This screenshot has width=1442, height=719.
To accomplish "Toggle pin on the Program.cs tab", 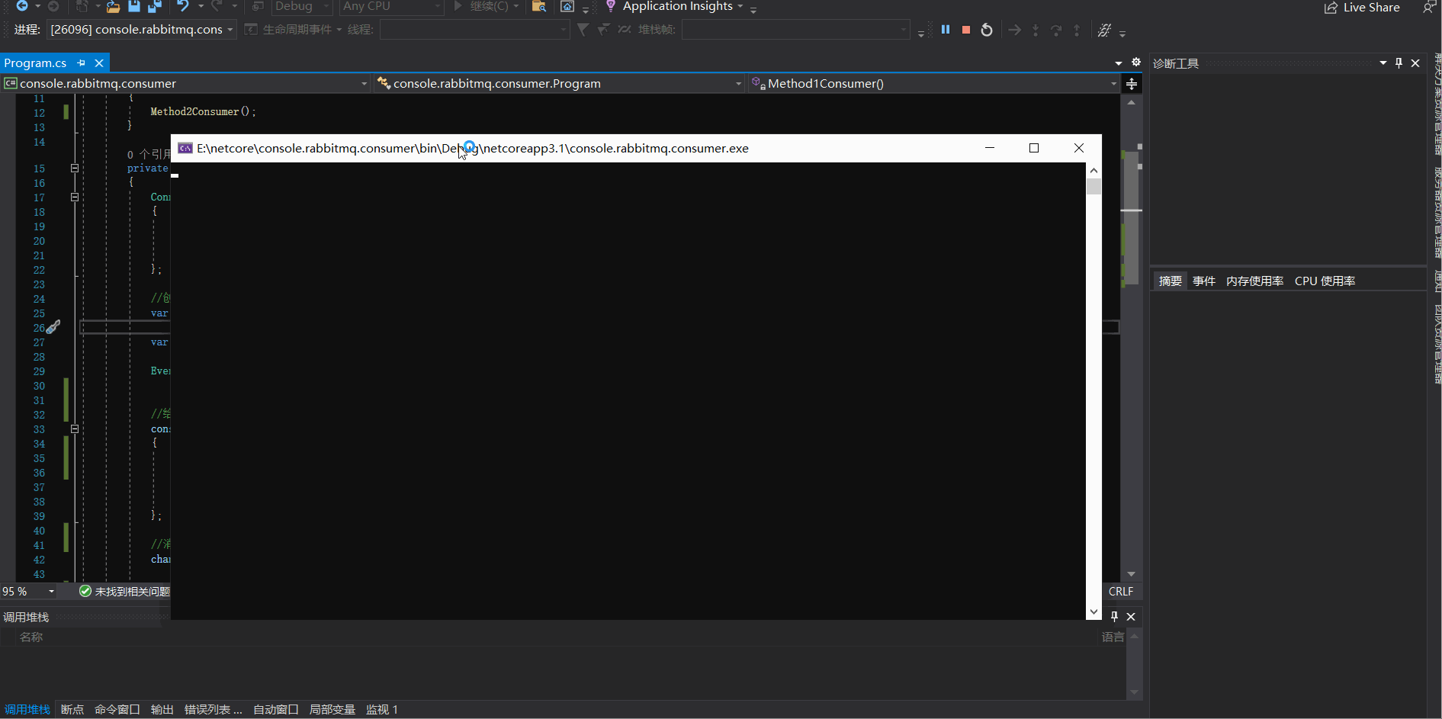I will pyautogui.click(x=82, y=63).
